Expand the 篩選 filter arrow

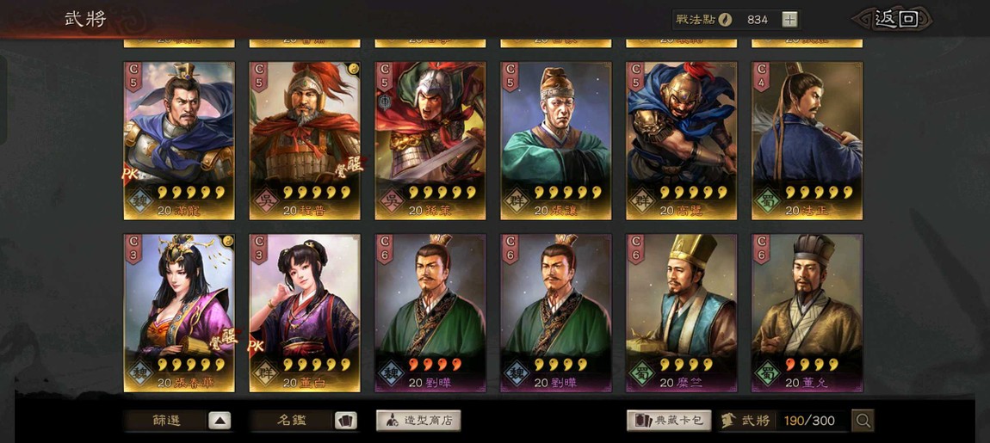coord(219,421)
